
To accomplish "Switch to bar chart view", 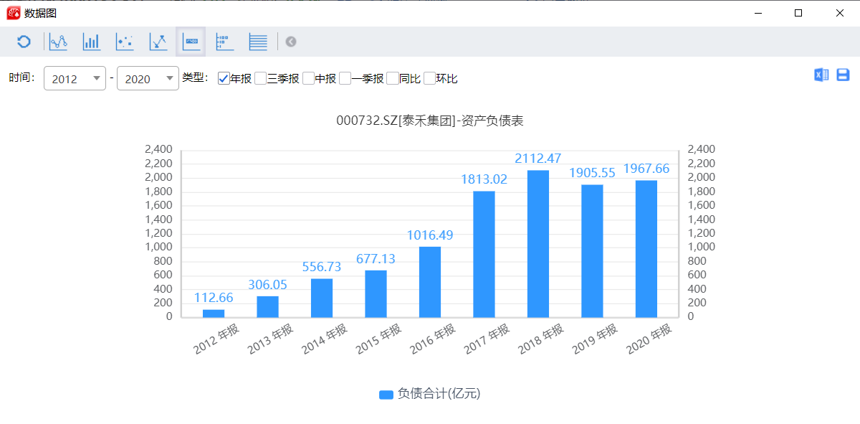I will click(x=92, y=42).
